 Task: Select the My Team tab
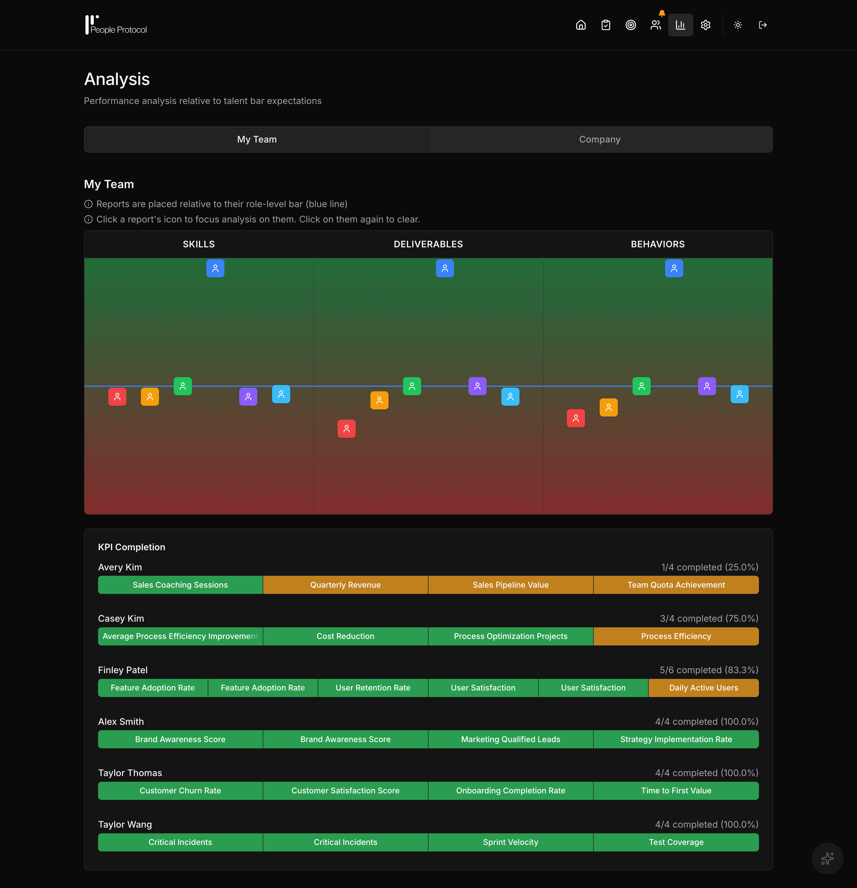(x=256, y=139)
